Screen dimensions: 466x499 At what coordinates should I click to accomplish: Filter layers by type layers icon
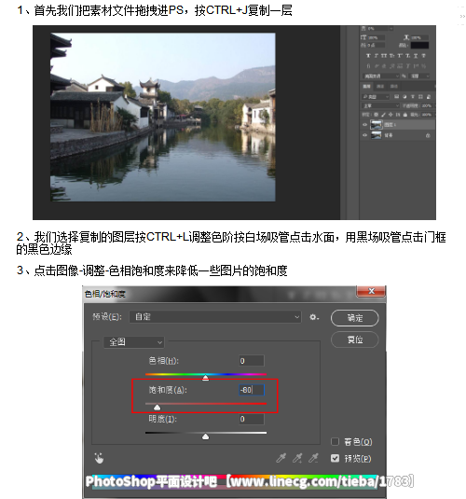(413, 97)
